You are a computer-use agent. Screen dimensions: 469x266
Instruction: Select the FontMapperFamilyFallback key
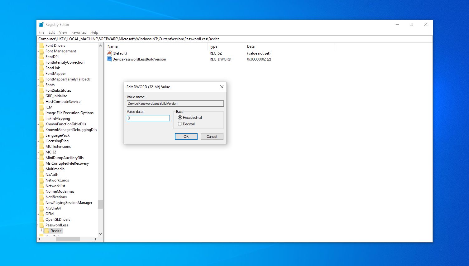click(68, 79)
